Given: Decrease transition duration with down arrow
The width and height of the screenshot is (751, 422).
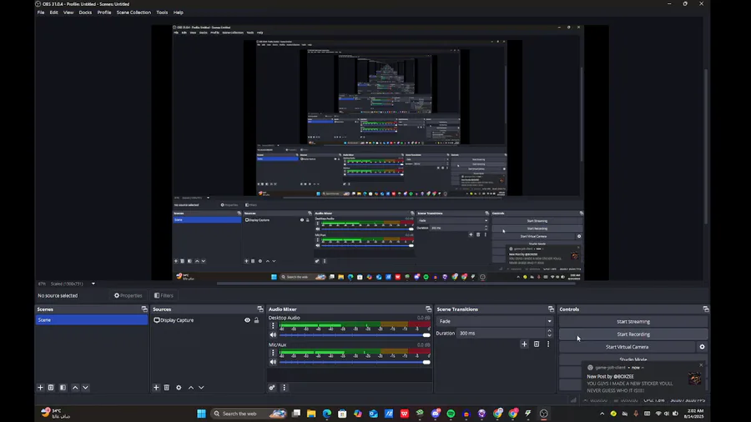Looking at the screenshot, I should [549, 335].
